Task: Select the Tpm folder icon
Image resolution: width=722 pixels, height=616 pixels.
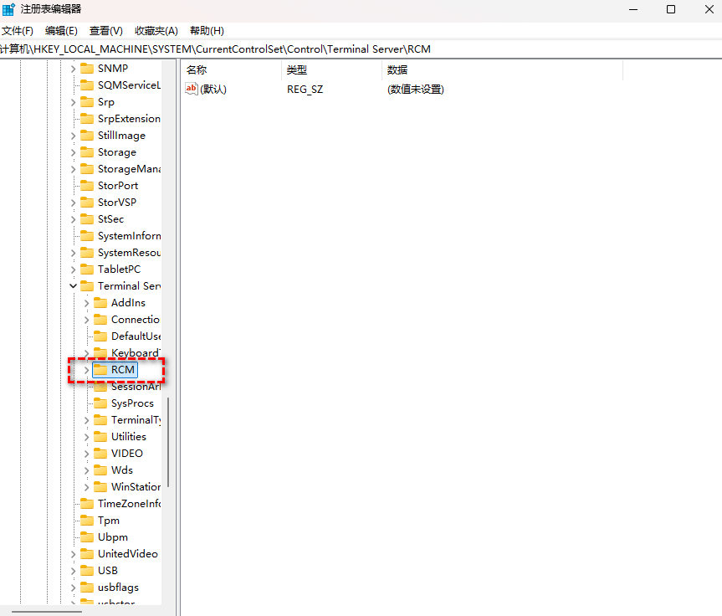Action: point(87,521)
